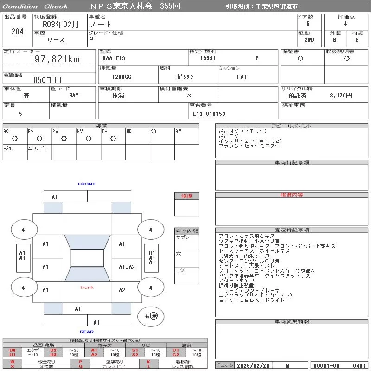This screenshot has height=371, width=371.
Task: Expand the 車両特記事項 section header
Action: (292, 163)
